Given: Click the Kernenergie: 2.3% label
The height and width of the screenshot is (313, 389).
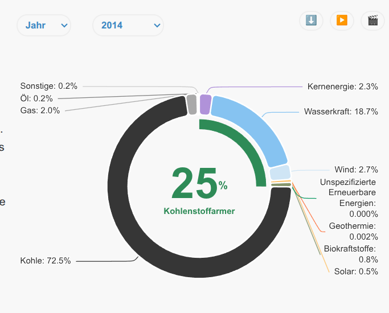Looking at the screenshot, I should [342, 87].
